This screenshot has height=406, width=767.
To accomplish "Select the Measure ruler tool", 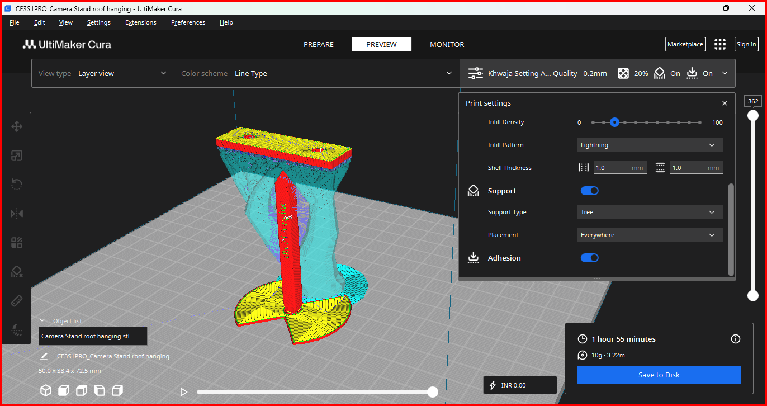I will click(17, 301).
